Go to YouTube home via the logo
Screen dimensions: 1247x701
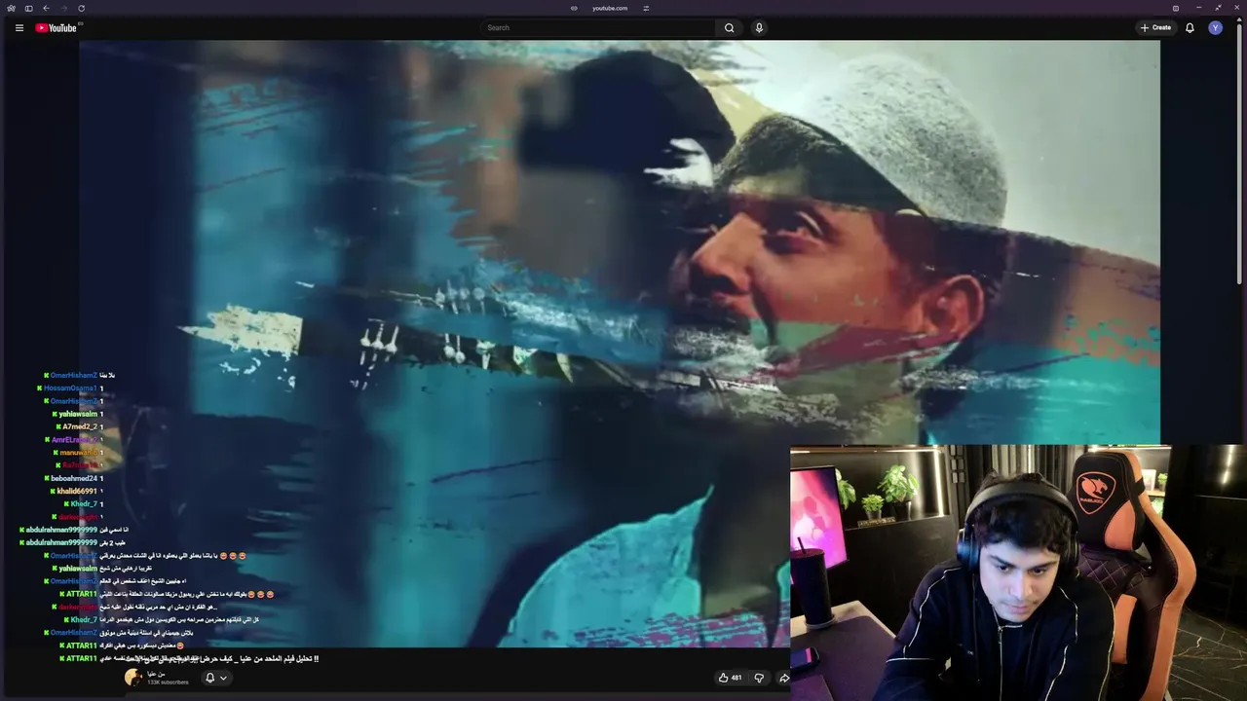[x=56, y=27]
